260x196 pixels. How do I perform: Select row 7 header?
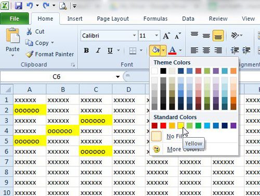(x=7, y=162)
